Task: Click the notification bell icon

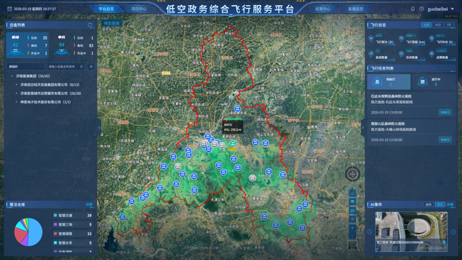Action: (412, 10)
